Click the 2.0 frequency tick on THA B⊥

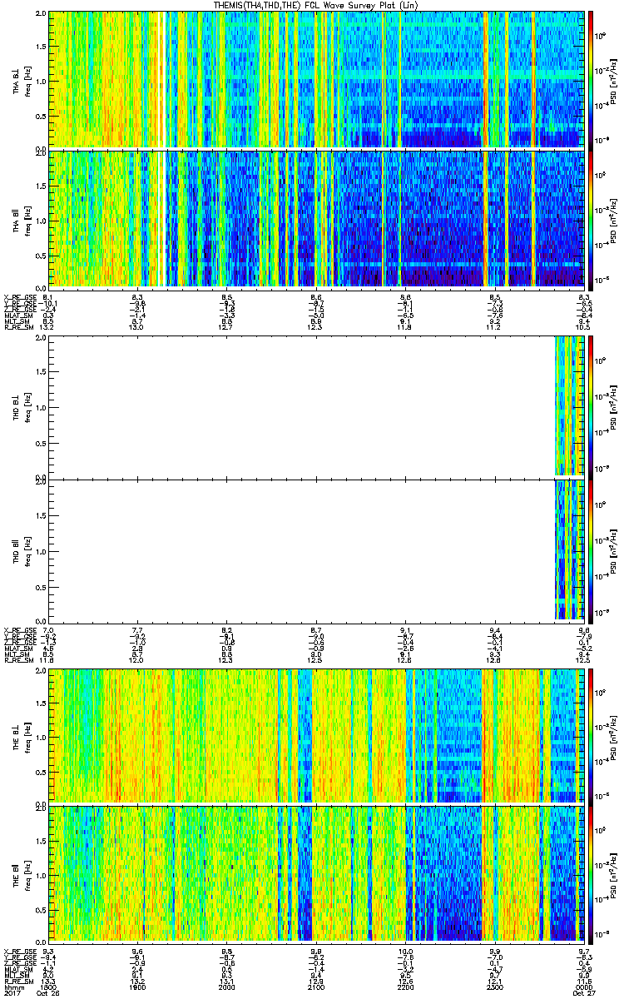(x=41, y=14)
